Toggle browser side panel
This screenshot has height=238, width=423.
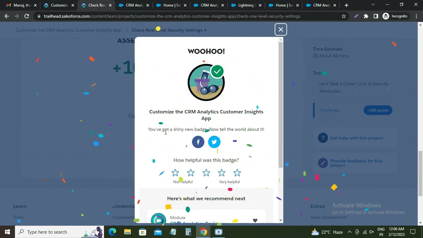click(x=376, y=16)
